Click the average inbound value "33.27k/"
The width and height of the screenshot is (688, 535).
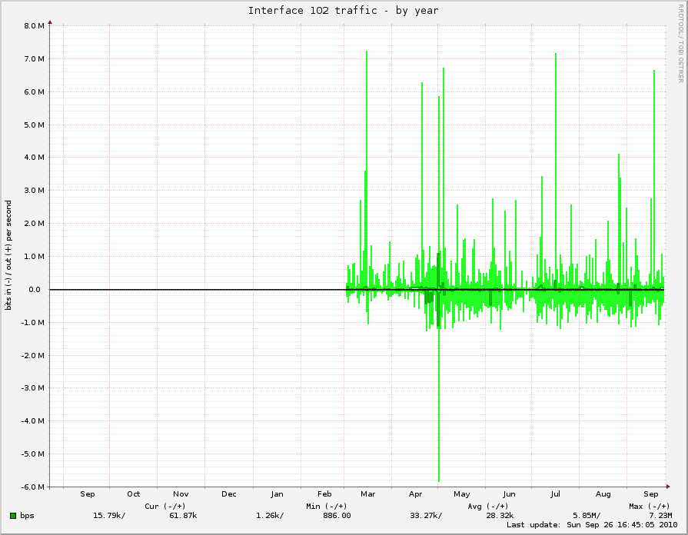[426, 516]
